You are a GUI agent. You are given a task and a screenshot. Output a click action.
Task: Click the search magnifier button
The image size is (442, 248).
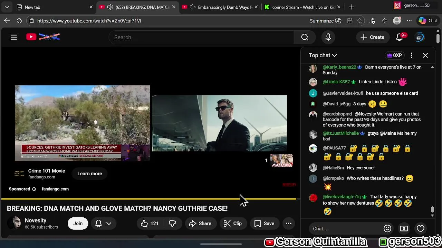[x=305, y=37]
